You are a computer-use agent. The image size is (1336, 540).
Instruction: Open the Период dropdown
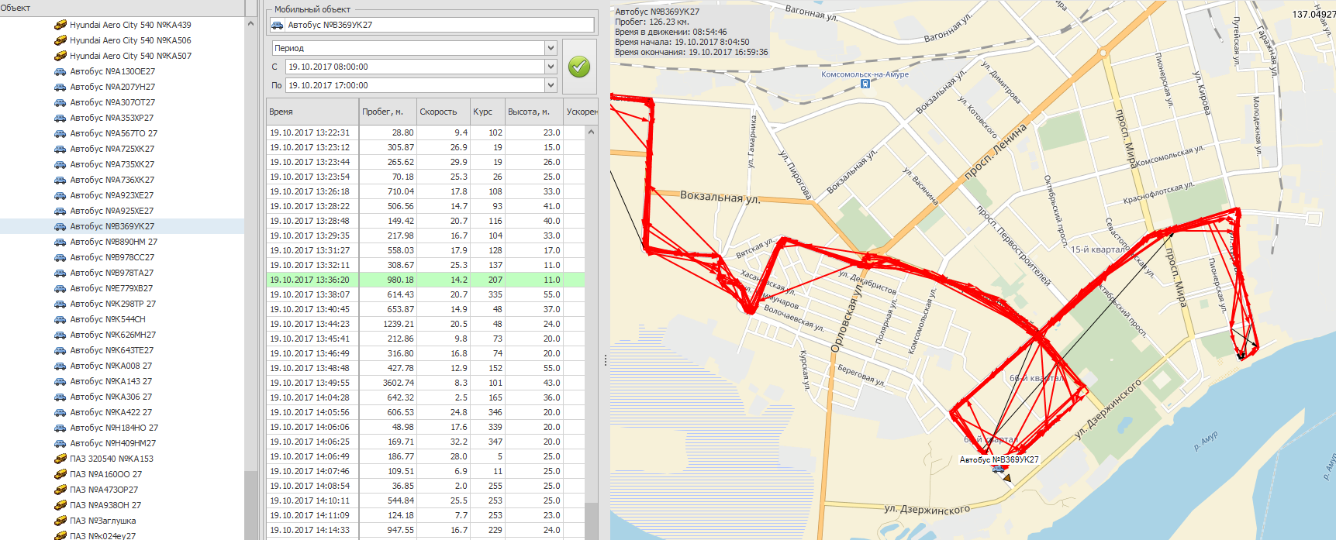[x=551, y=48]
